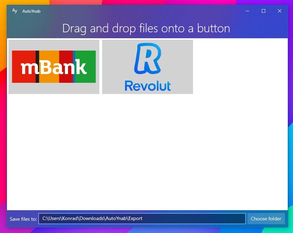
Task: Open the Choose folder dialog
Action: (266, 219)
